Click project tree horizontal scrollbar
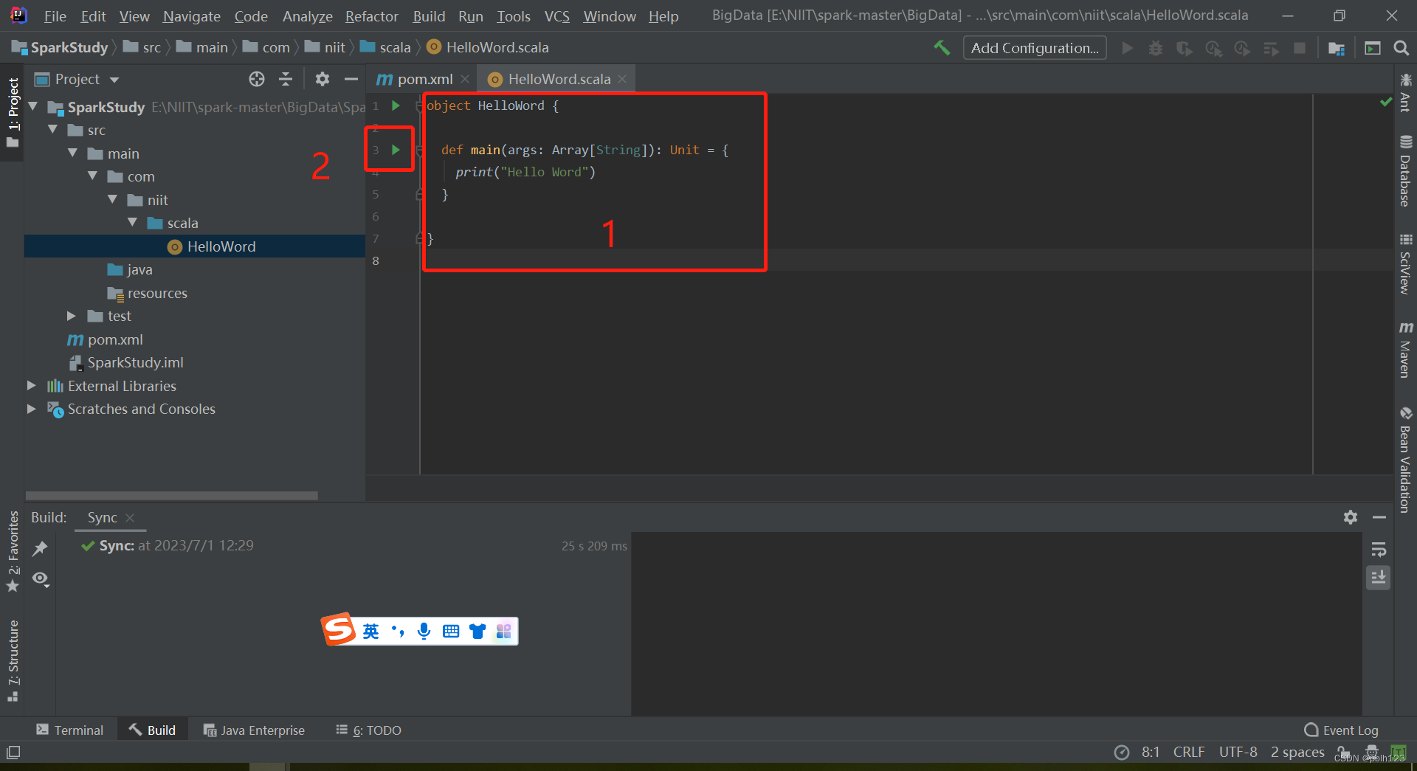Image resolution: width=1417 pixels, height=771 pixels. tap(171, 496)
